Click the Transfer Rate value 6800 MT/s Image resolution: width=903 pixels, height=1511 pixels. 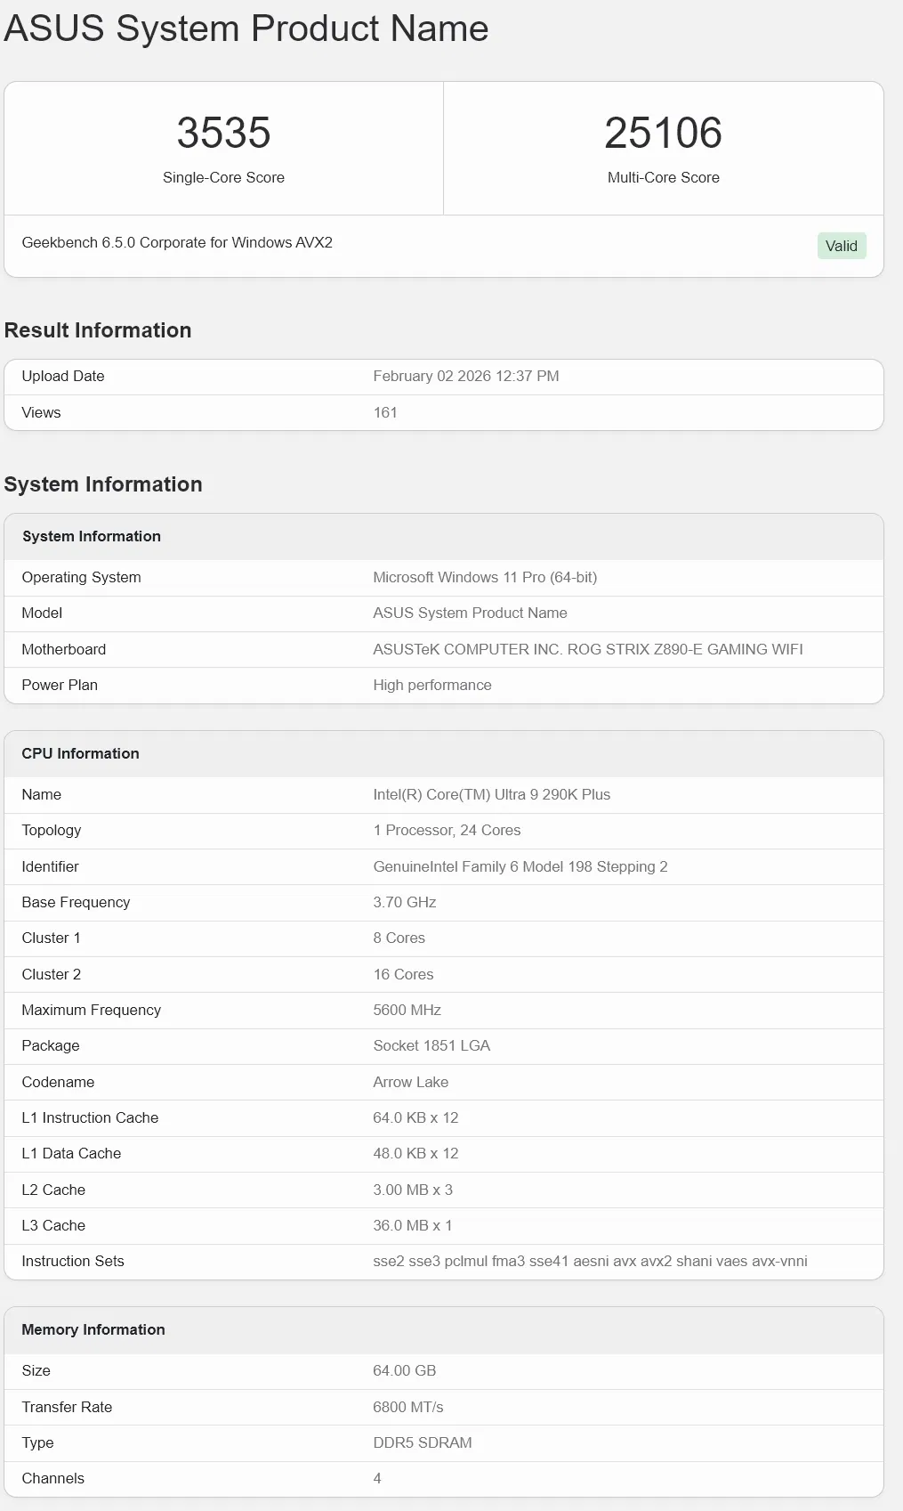407,1407
